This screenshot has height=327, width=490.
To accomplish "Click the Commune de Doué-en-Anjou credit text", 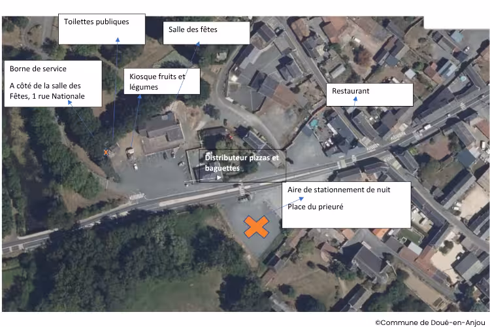I will coord(430,322).
